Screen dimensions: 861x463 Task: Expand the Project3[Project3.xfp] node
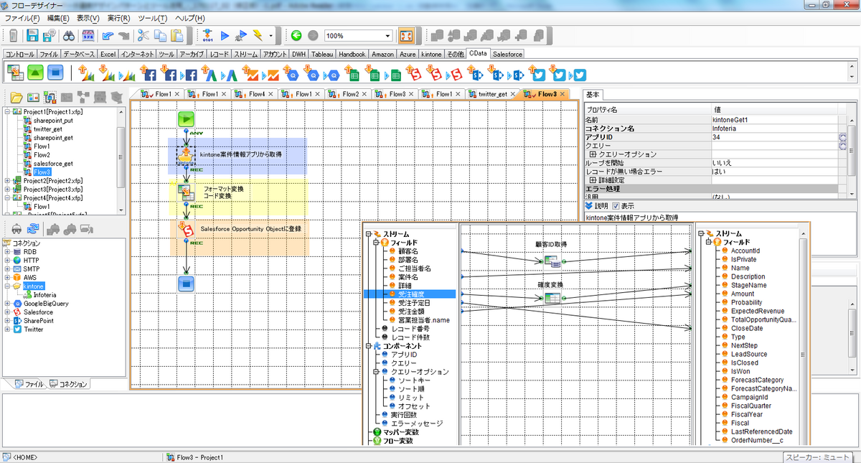point(7,190)
